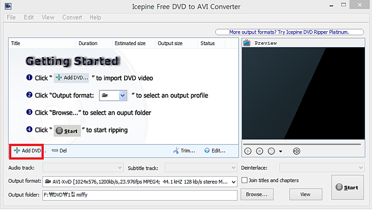Viewport: 372px width, 211px height.
Task: Open the Edit tool with globe icon
Action: [x=215, y=151]
